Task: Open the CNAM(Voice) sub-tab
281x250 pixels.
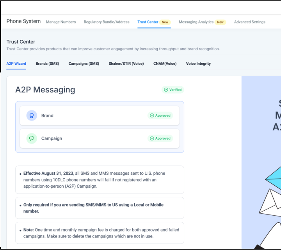Action: pyautogui.click(x=165, y=64)
